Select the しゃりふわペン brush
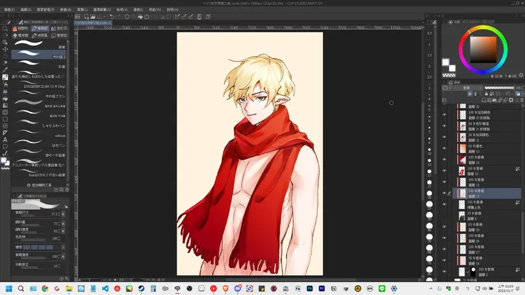This screenshot has height=295, width=525. coord(39,123)
